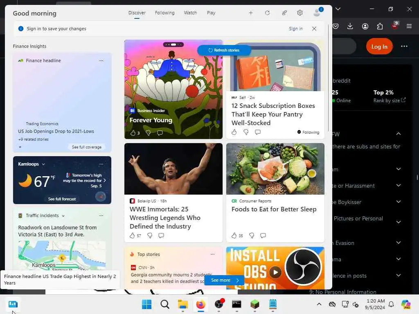Viewport: 419px width, 314px height.
Task: Click the Refresh stories button
Action: tap(224, 50)
